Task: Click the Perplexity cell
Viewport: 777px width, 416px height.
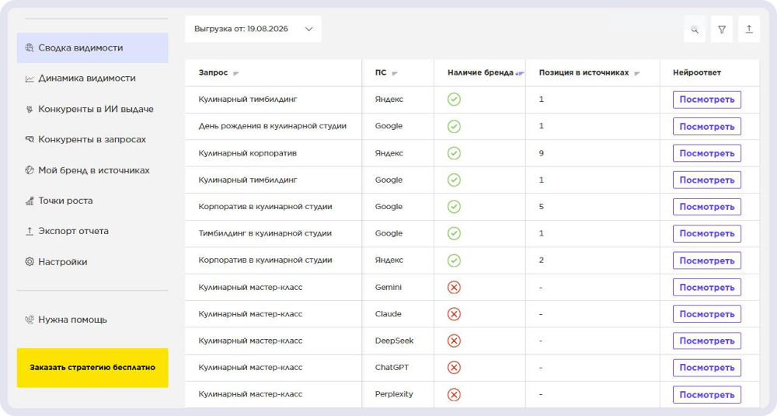Action: pos(394,394)
